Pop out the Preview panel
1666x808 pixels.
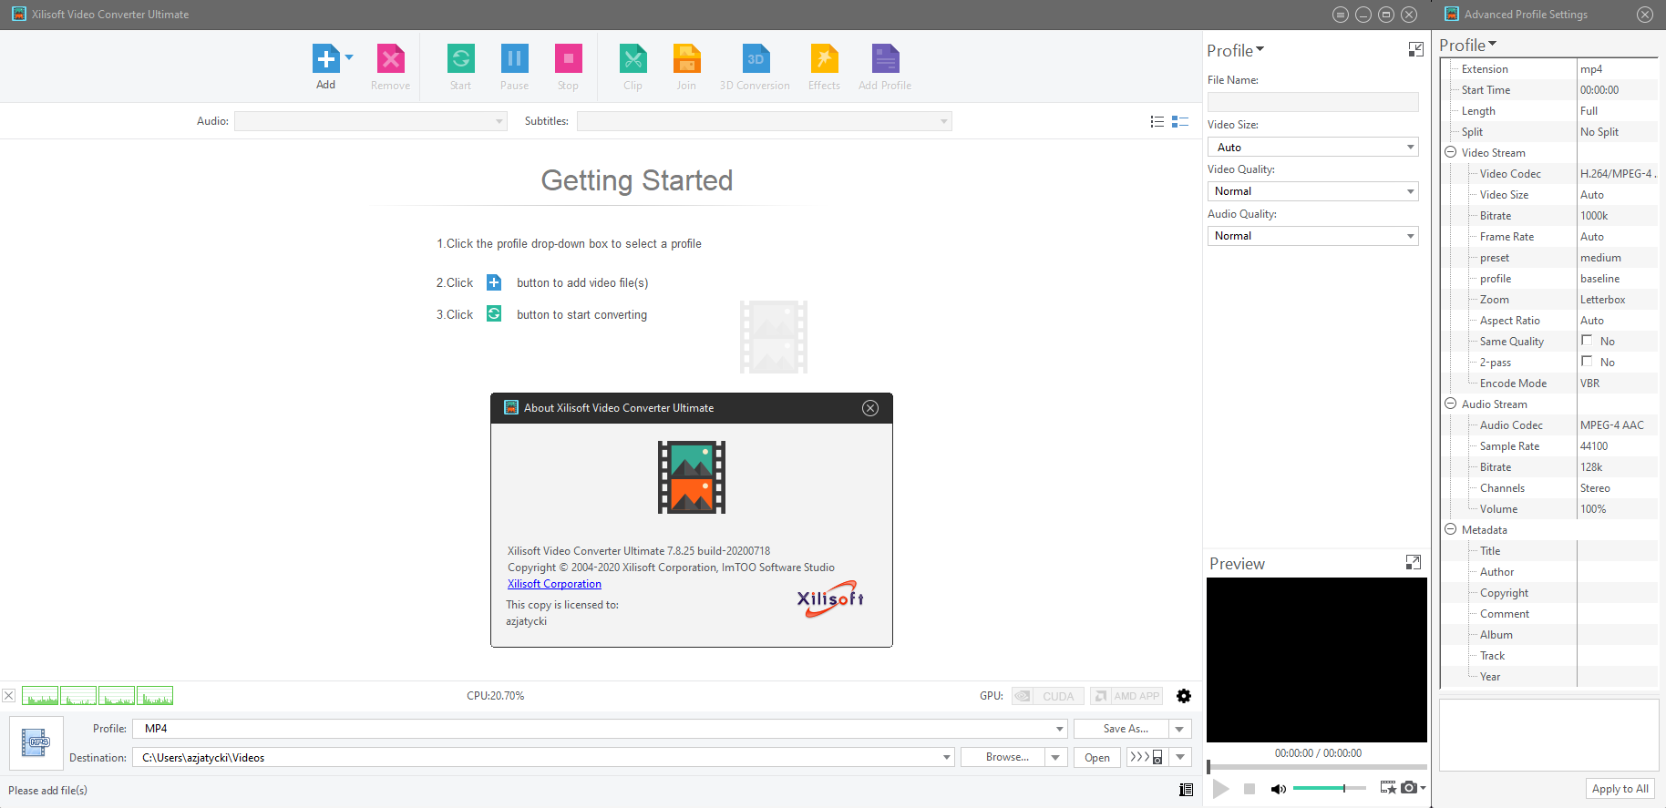pos(1414,563)
